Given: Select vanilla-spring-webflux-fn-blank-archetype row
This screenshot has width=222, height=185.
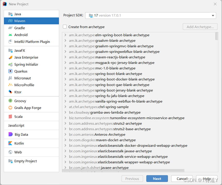Looking at the screenshot, I should [139, 101].
